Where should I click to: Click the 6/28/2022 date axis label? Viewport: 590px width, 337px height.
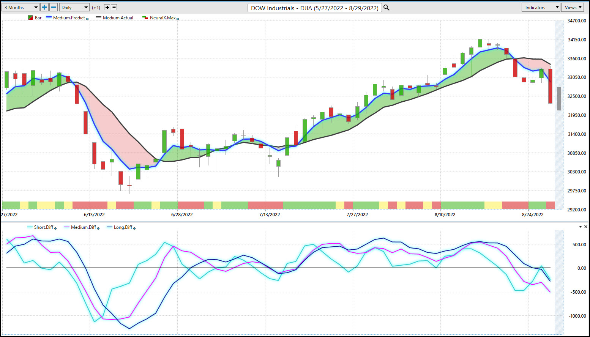[x=182, y=214]
